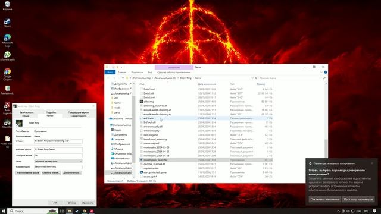
Task: Click Cancel in the properties dialog
Action: point(71,203)
